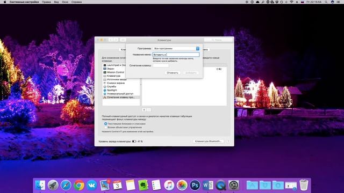Open the 'Справка' menu

point(76,2)
